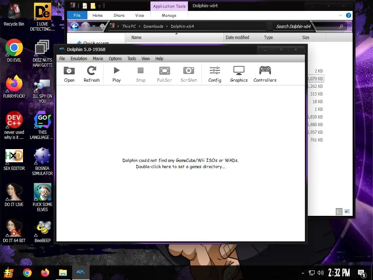This screenshot has width=373, height=280.
Task: Refresh the Dolphin game list
Action: click(x=91, y=74)
